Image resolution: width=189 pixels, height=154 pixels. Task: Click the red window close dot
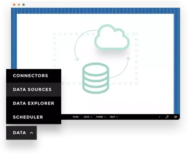tap(14, 5)
